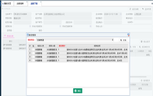The height and width of the screenshot is (96, 153).
Task: Click the 确认拣货 icon button
Action: (x=142, y=42)
